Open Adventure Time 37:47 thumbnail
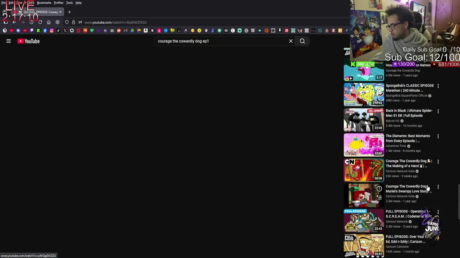460x258 pixels. click(x=364, y=145)
